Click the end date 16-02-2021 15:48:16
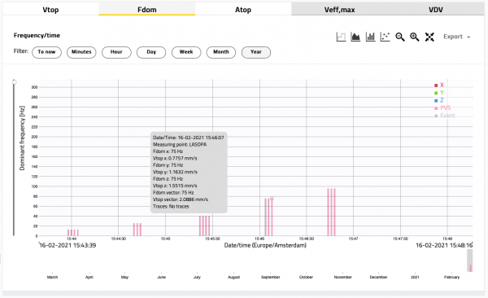488x298 pixels. (444, 245)
